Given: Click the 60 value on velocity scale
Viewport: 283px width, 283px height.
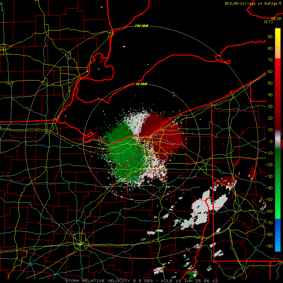Looking at the screenshot, I should coord(270,72).
